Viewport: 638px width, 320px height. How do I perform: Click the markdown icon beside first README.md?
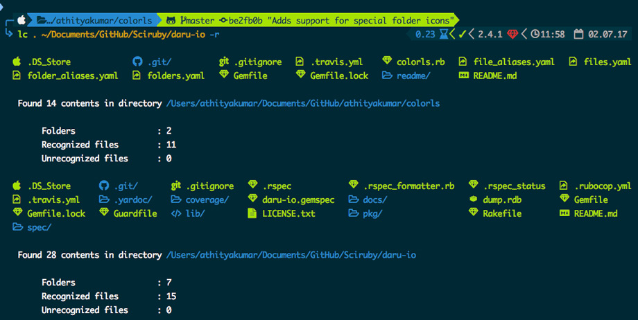point(463,75)
